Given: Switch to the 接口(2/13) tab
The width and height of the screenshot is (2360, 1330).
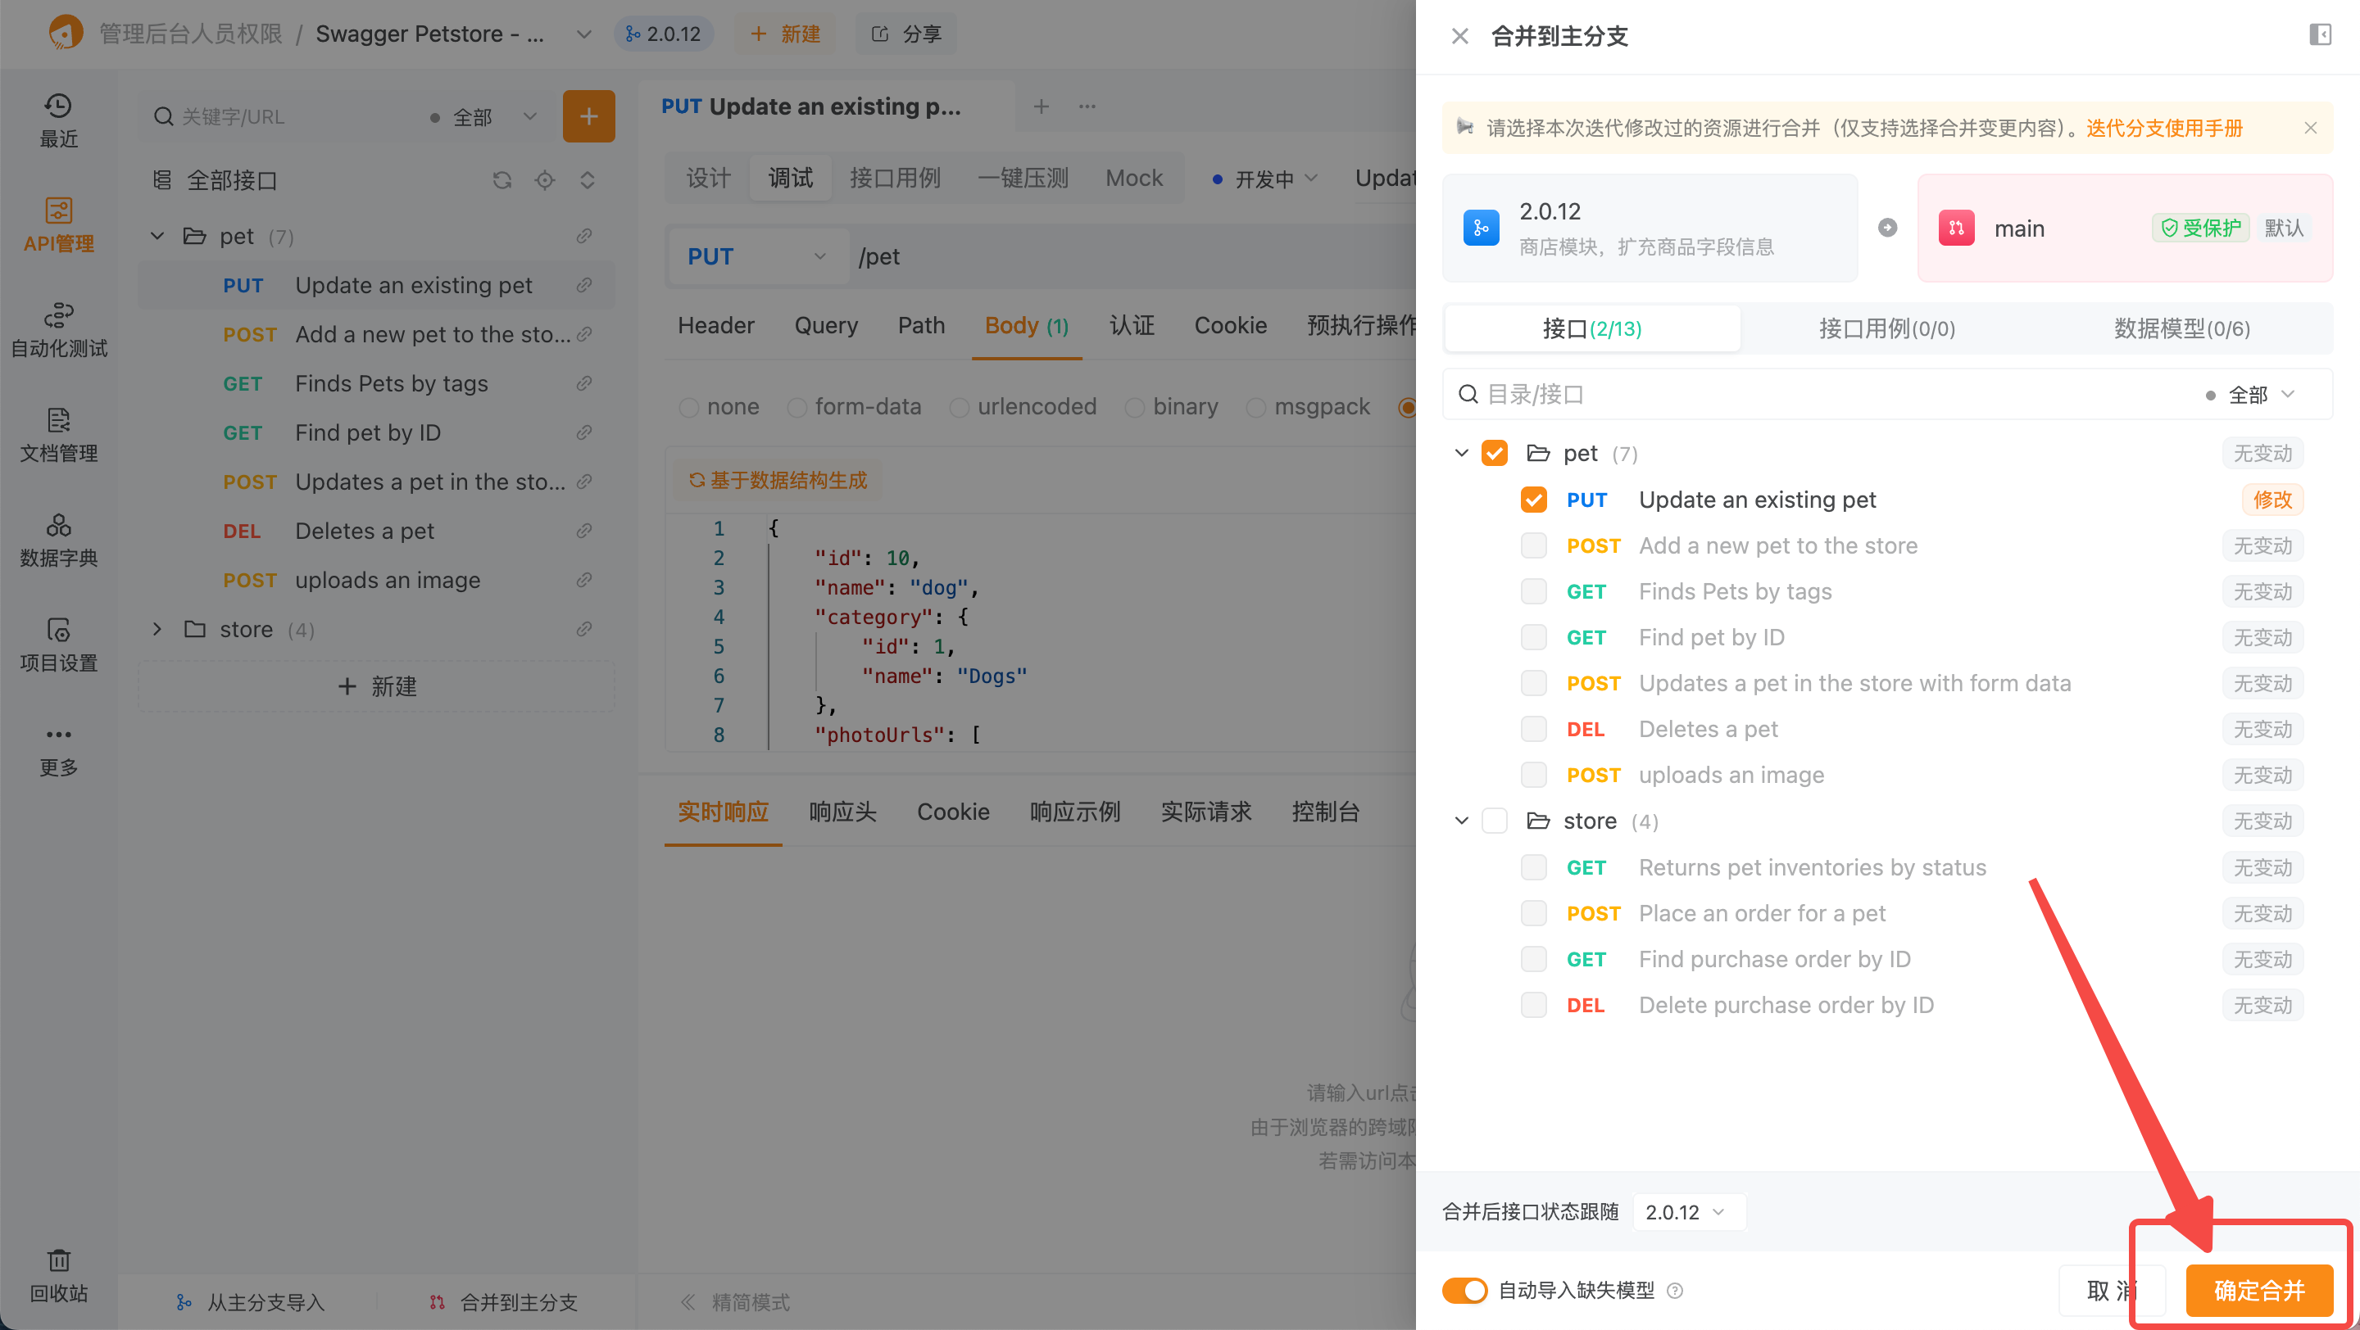Looking at the screenshot, I should click(1591, 328).
